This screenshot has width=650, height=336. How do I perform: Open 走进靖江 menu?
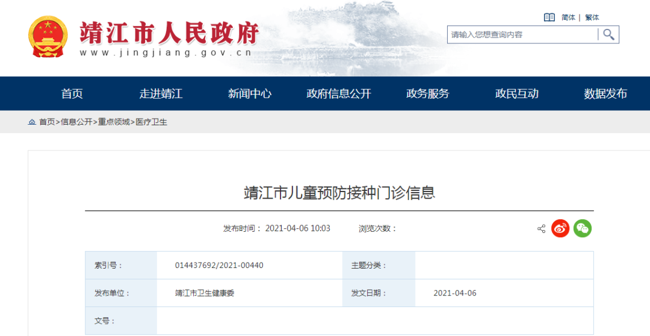pyautogui.click(x=161, y=94)
